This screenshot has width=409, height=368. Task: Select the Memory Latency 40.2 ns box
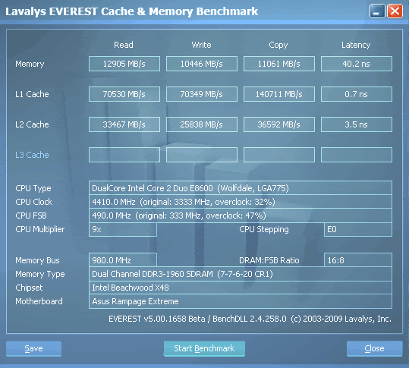click(357, 64)
